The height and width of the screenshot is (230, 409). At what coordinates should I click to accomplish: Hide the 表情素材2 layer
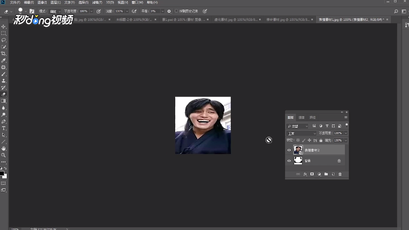pyautogui.click(x=289, y=150)
